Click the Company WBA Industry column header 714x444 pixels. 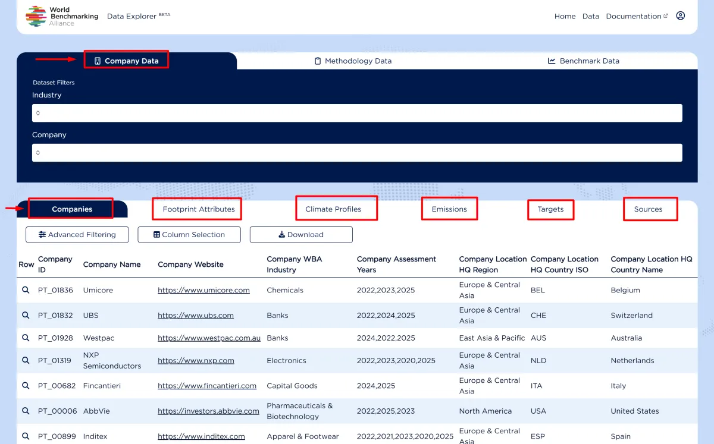point(295,264)
